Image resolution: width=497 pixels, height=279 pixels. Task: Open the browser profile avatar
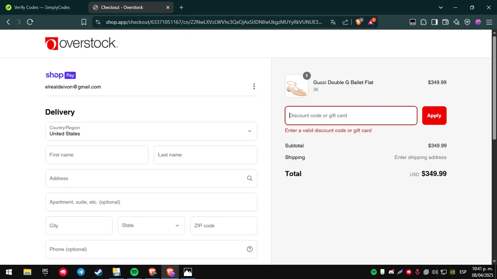coord(478,22)
